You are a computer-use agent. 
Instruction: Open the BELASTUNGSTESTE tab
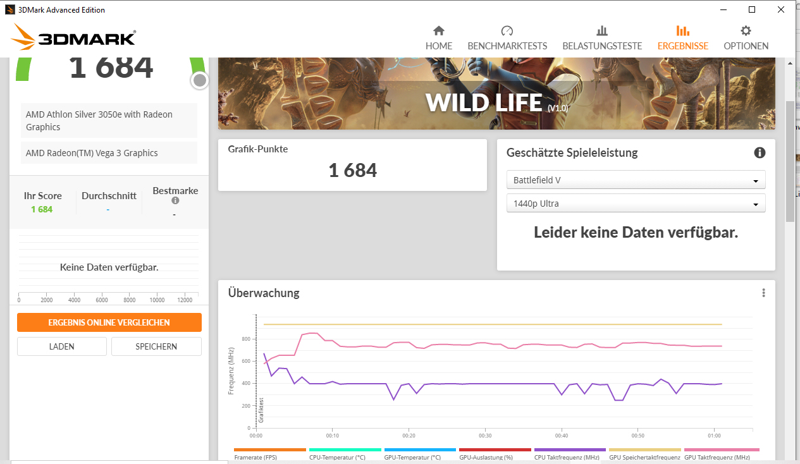coord(602,38)
